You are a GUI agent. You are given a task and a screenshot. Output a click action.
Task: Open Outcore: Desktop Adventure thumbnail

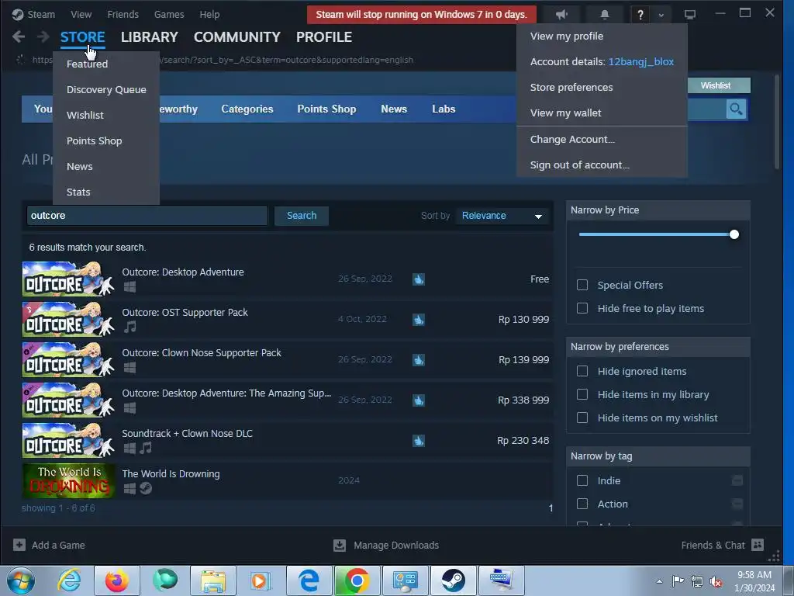[x=69, y=279]
